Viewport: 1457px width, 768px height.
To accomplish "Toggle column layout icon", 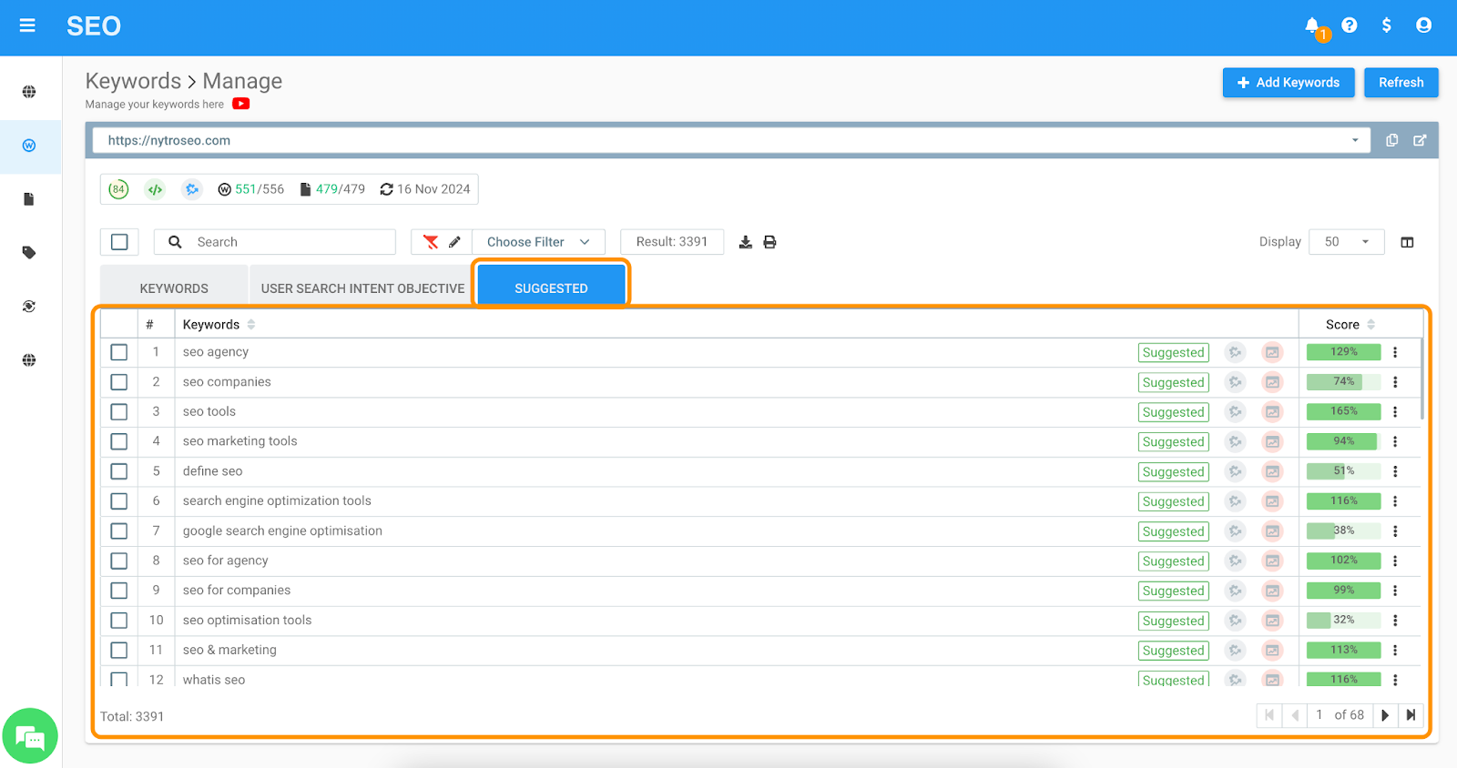I will click(1407, 242).
